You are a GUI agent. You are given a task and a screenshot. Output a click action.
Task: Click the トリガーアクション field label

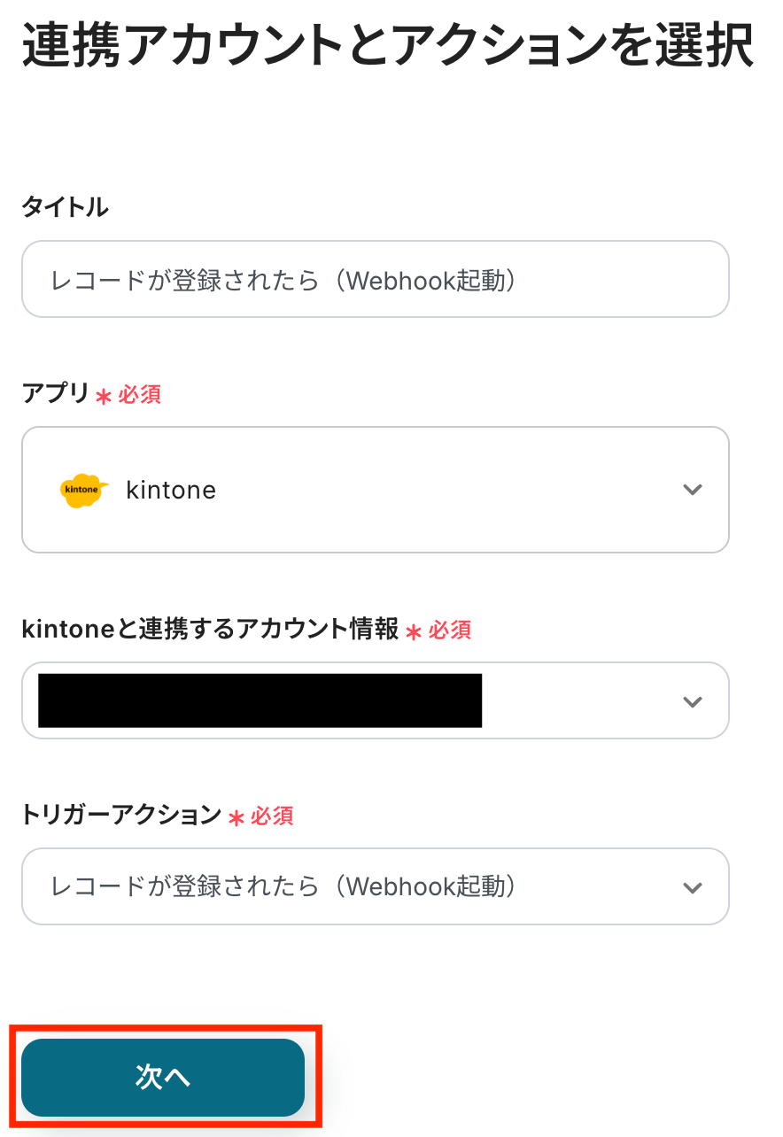pos(120,815)
